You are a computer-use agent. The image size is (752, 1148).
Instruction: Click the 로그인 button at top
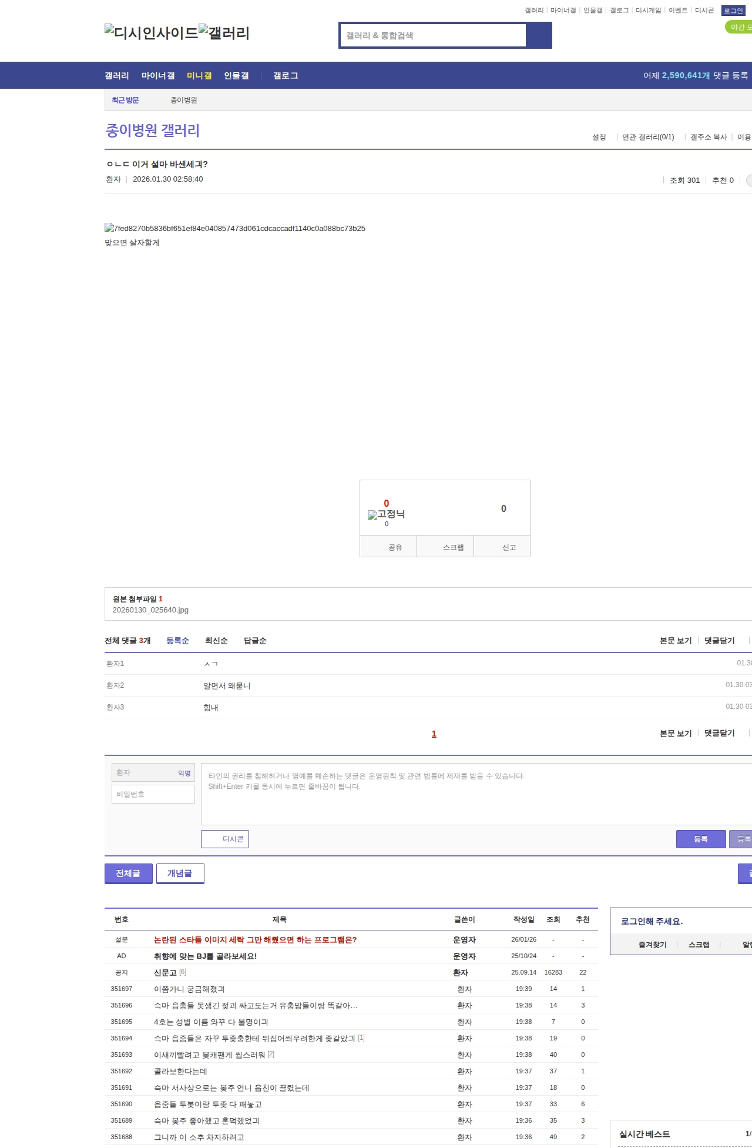point(733,11)
